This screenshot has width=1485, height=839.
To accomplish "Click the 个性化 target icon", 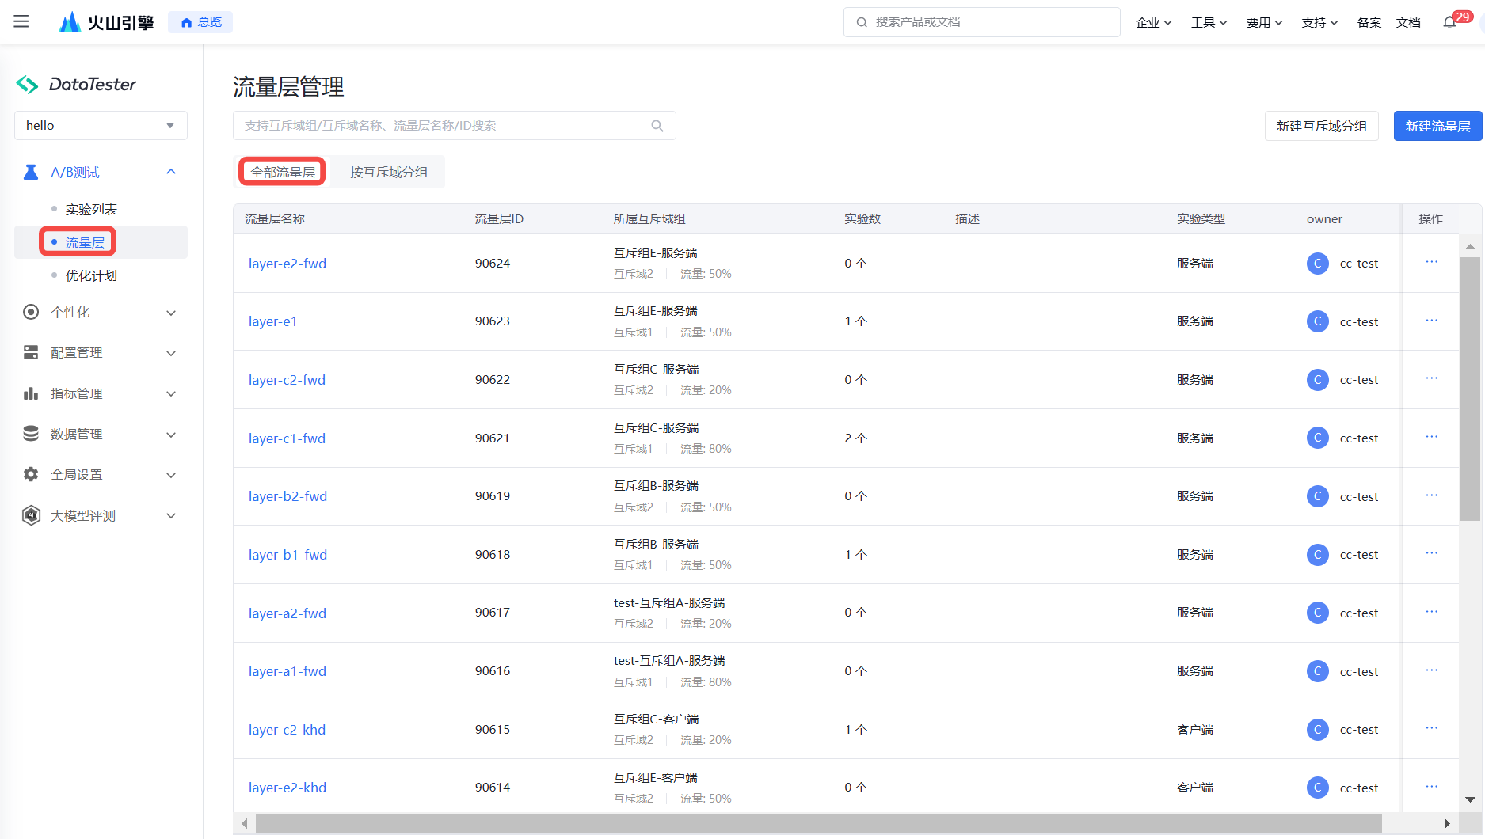I will (x=31, y=312).
